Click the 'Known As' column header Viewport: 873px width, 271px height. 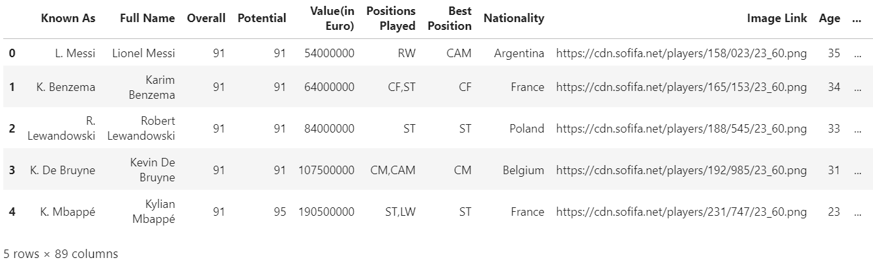68,18
